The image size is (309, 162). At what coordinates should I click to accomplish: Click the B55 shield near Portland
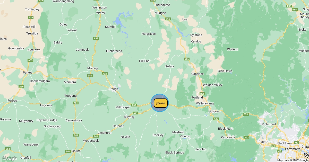(202, 94)
